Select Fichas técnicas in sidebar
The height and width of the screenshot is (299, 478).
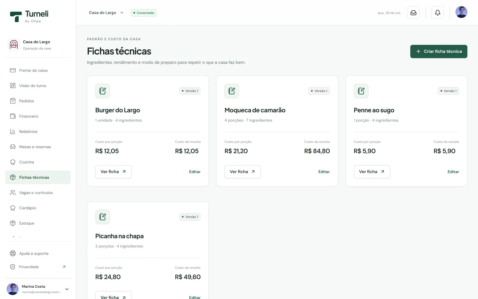(x=38, y=177)
